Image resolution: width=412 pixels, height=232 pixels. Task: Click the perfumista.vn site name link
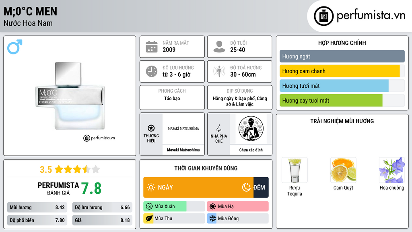tap(371, 16)
